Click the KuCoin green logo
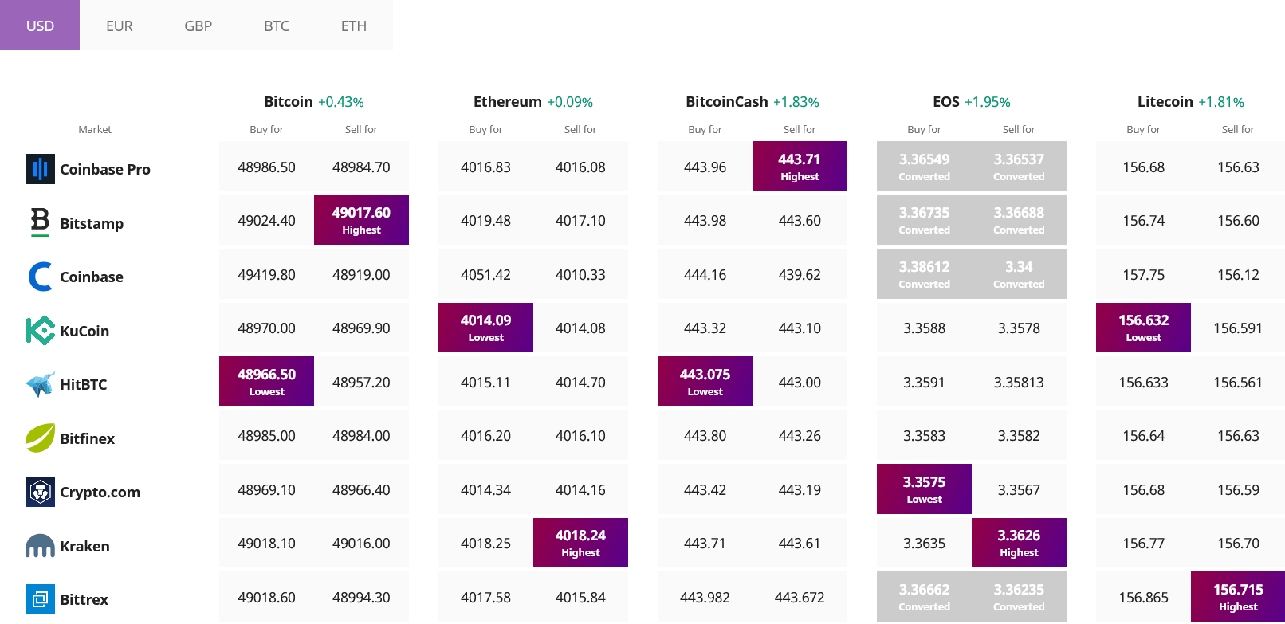1285x624 pixels. 40,330
